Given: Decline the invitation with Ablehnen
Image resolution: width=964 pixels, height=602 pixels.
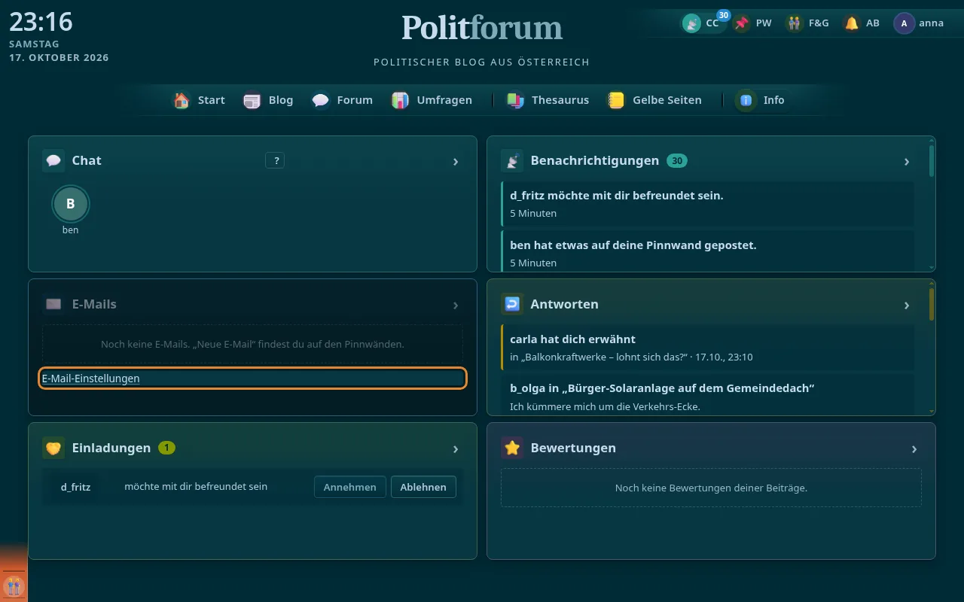Looking at the screenshot, I should [x=423, y=487].
